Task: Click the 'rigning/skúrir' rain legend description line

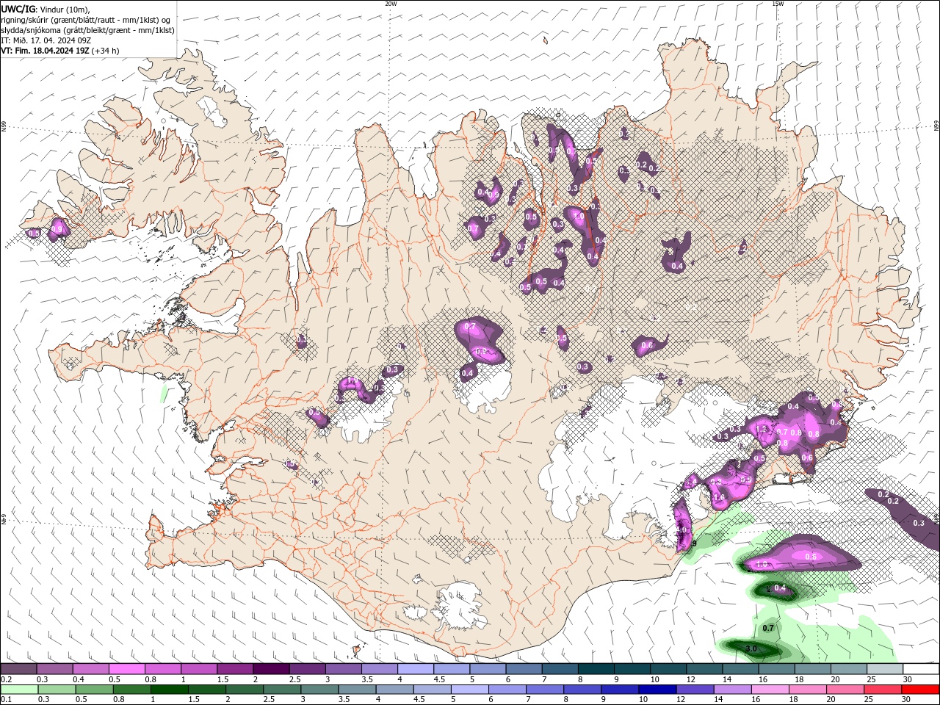Action: (x=85, y=20)
